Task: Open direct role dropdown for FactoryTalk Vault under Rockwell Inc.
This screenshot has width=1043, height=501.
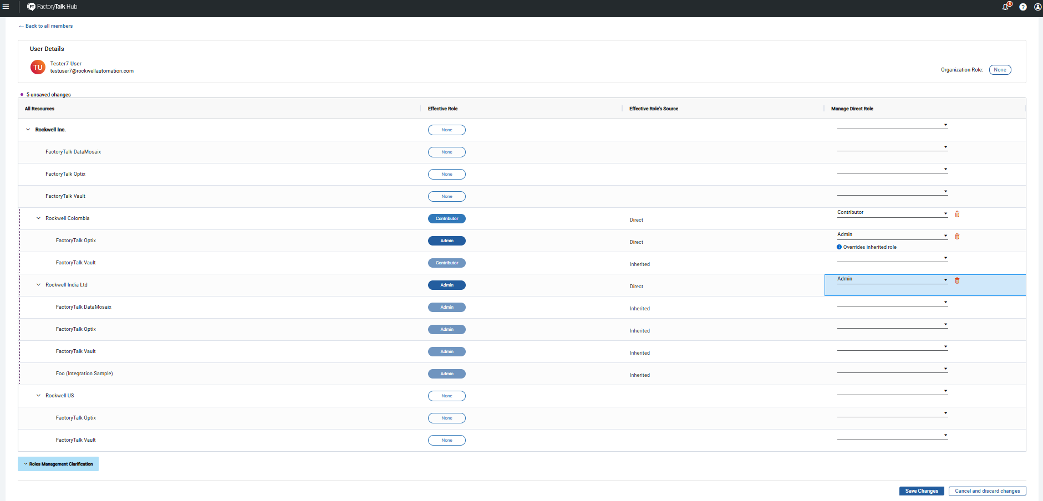Action: 892,192
